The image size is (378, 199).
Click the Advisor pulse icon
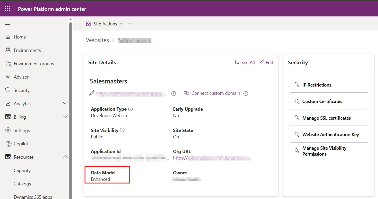point(8,77)
